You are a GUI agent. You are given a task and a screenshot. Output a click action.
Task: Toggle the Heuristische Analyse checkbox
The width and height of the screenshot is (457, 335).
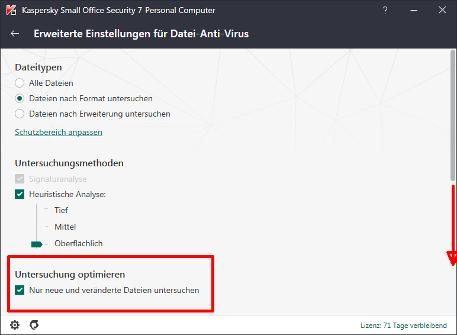pyautogui.click(x=20, y=194)
